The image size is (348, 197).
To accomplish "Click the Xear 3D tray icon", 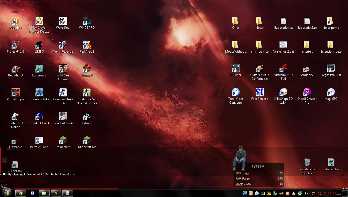I will pos(244,193).
